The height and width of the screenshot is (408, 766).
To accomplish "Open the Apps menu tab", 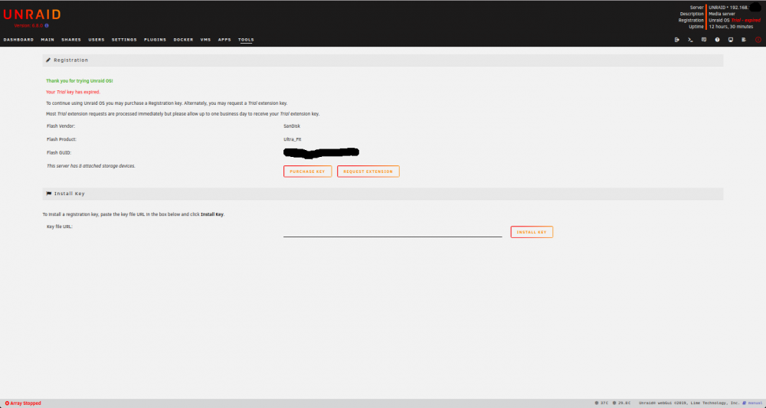I will point(224,40).
